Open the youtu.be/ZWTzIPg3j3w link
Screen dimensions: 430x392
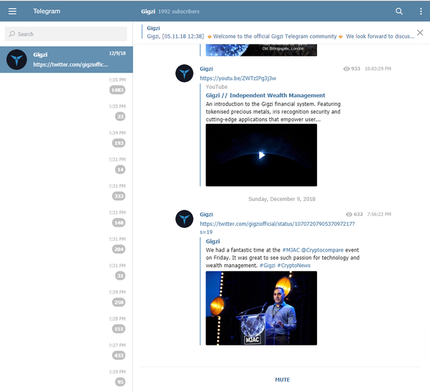coord(238,78)
